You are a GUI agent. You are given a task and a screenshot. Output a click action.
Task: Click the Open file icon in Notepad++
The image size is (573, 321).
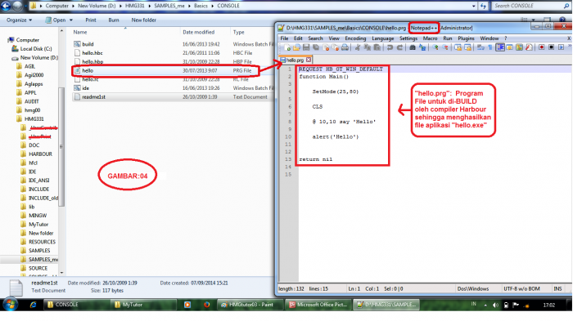click(296, 47)
